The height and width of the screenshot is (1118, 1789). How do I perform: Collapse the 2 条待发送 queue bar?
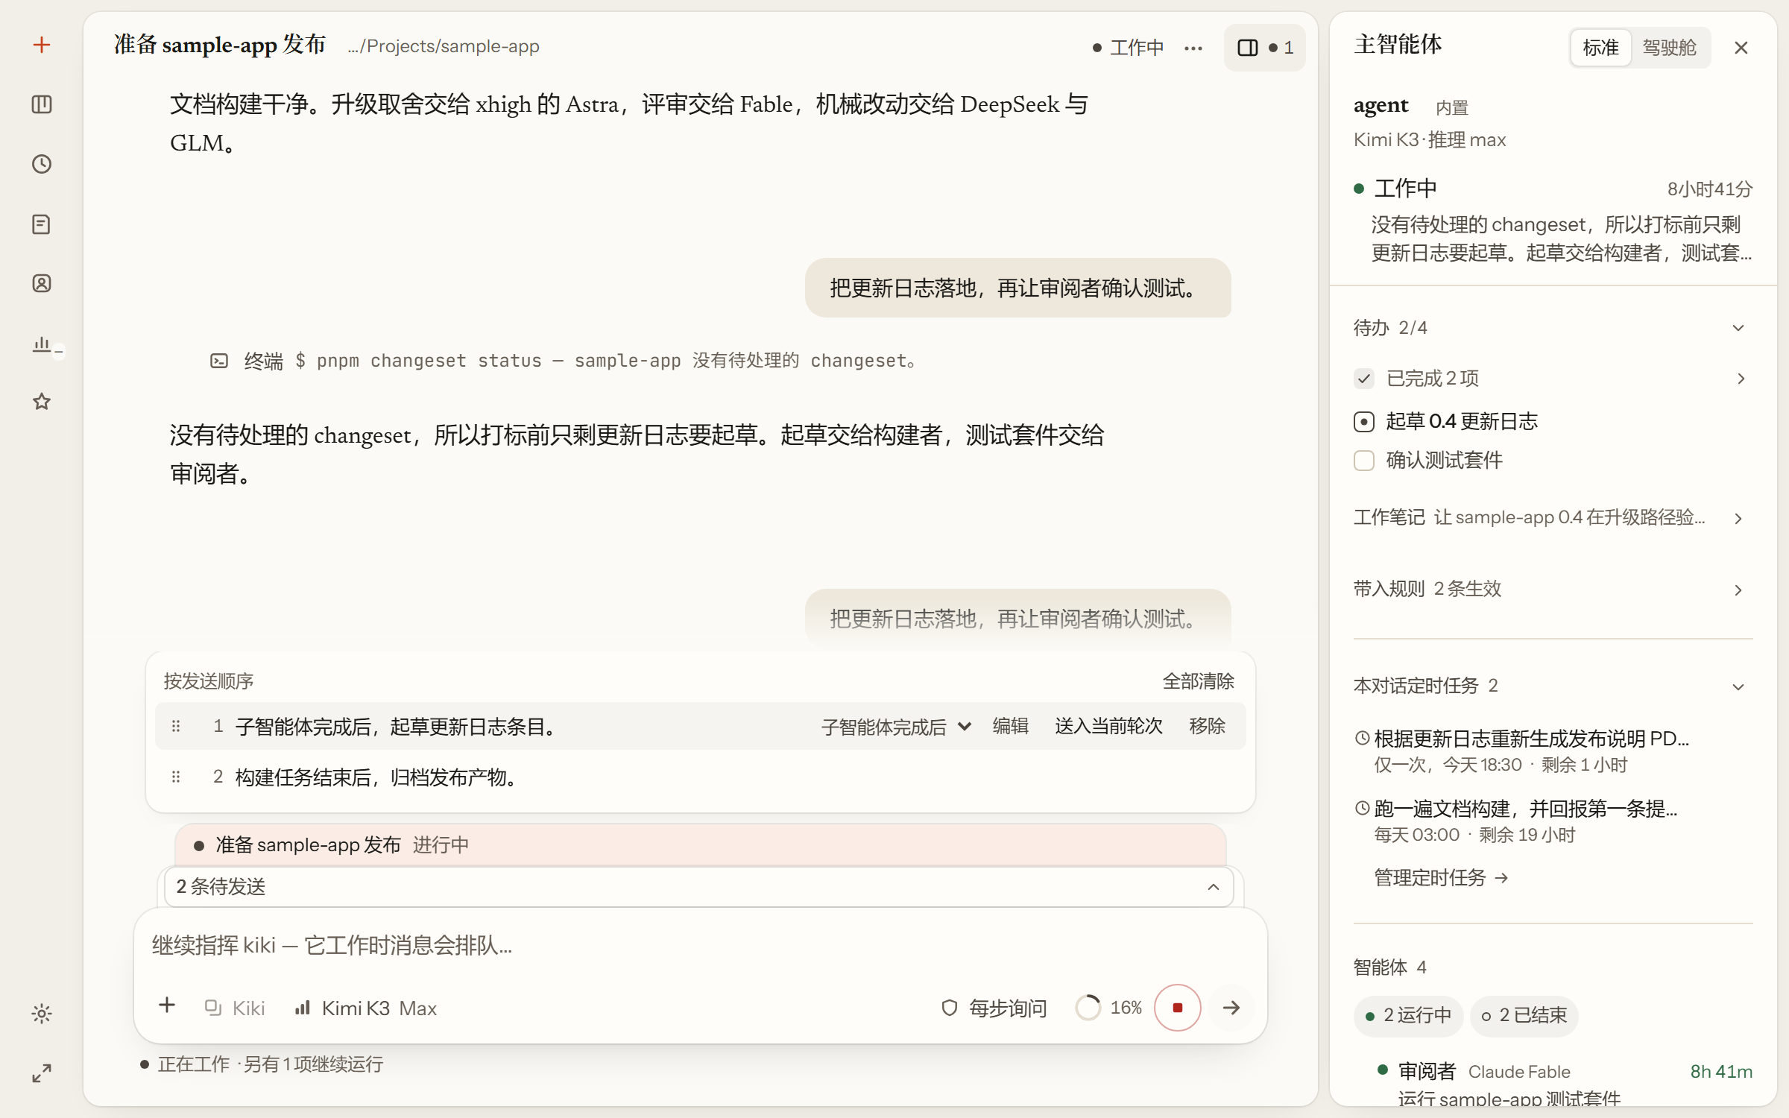(699, 886)
